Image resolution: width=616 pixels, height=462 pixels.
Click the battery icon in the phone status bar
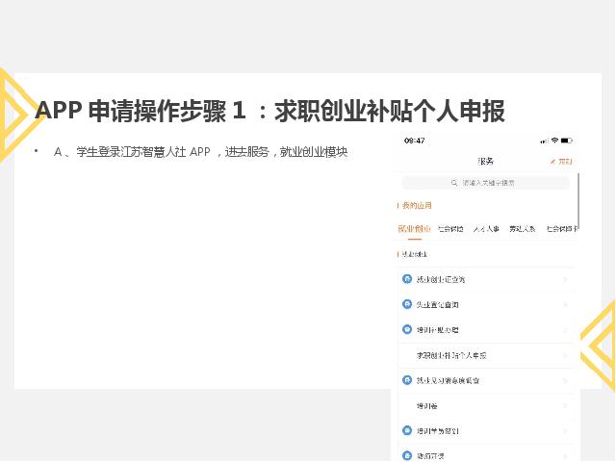(x=567, y=141)
